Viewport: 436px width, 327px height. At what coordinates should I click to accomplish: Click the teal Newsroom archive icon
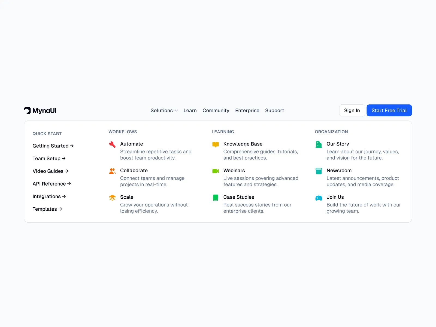[x=319, y=171]
